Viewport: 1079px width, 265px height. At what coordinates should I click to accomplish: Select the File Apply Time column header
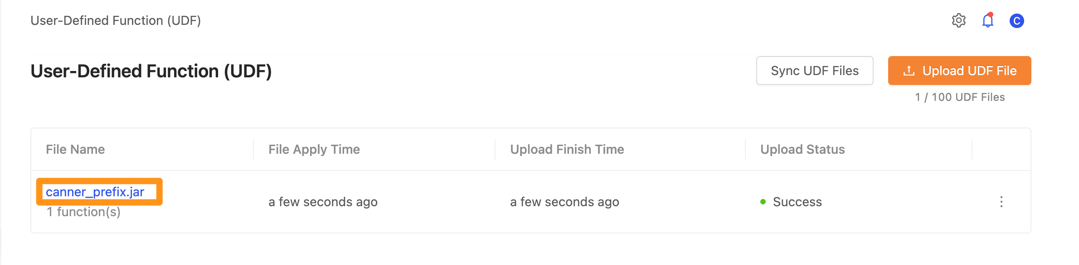click(x=314, y=149)
